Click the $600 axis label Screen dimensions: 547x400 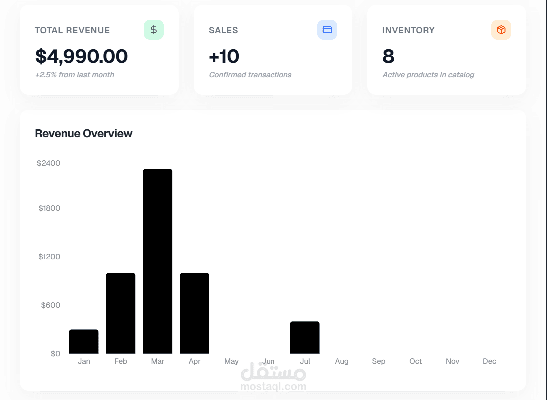(x=51, y=305)
